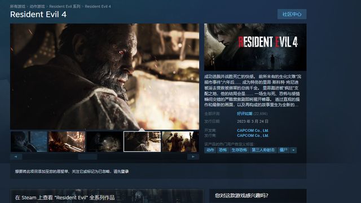
Task: Select the dark third screenshot thumbnail
Action: tap(104, 142)
